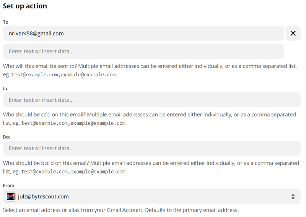306x217 pixels.
Task: Click the Gmail Account alias help text
Action: click(120, 210)
